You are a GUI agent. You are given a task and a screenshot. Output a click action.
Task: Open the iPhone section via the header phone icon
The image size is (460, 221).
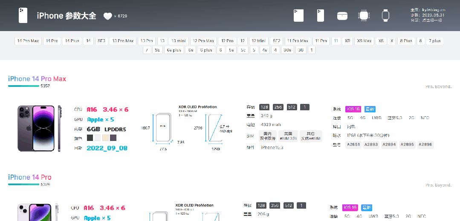[x=320, y=15]
